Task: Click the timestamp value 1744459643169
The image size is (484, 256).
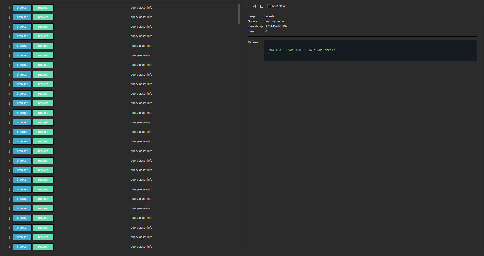Action: (x=276, y=26)
